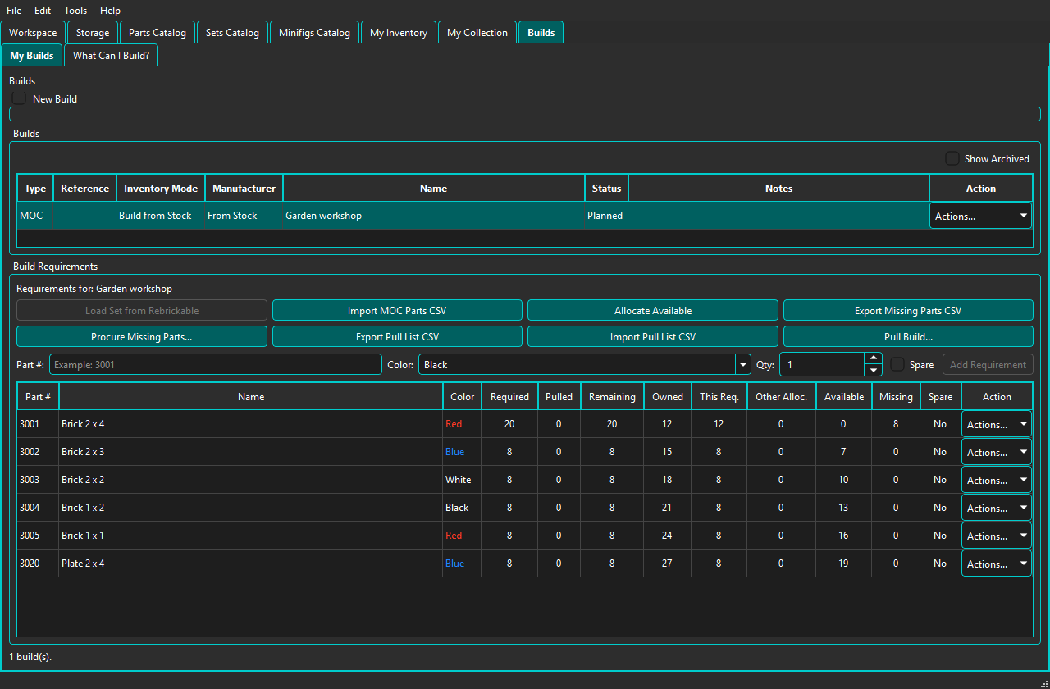Sort requirements by the Missing column header

pos(896,397)
